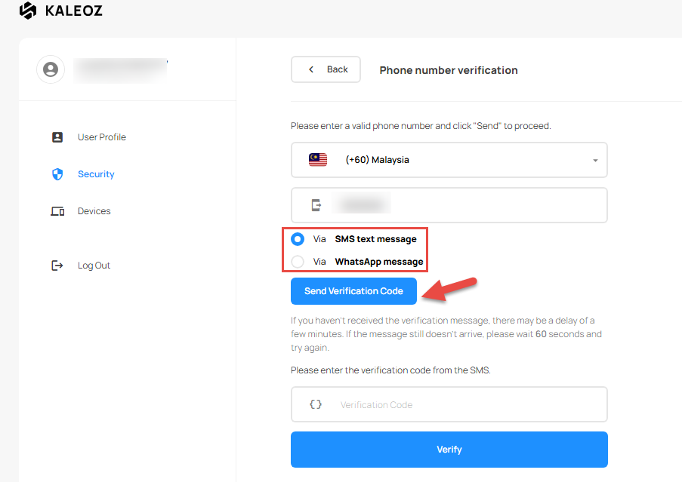Click the Log Out arrow icon
682x482 pixels.
click(57, 266)
